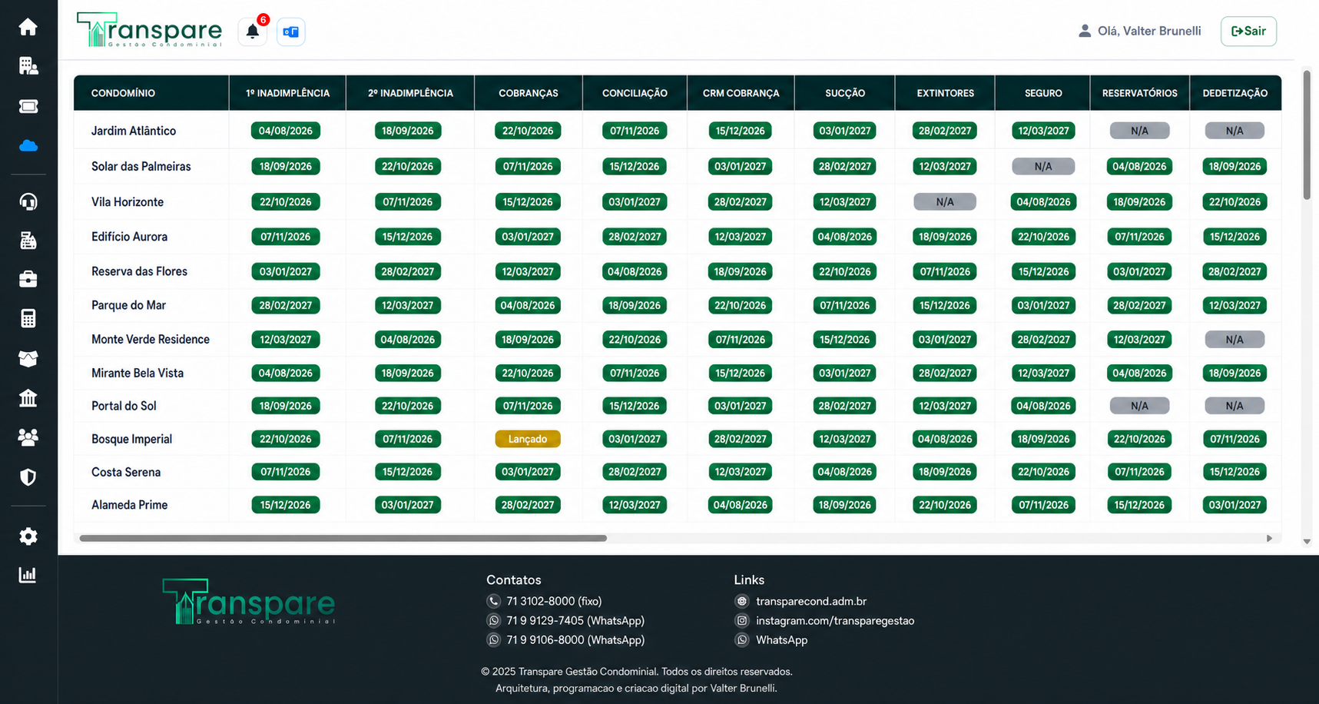Select the Mirante Bela Vista row name
Image resolution: width=1319 pixels, height=704 pixels.
click(138, 373)
